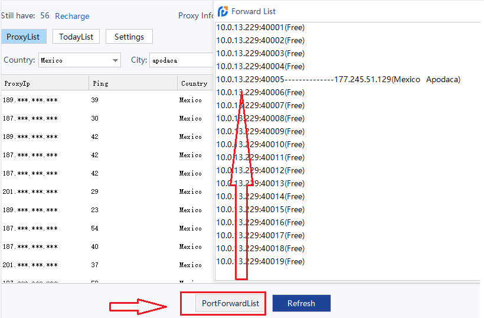Switch to the ProxyList tab
Image resolution: width=484 pixels, height=318 pixels.
coord(24,37)
